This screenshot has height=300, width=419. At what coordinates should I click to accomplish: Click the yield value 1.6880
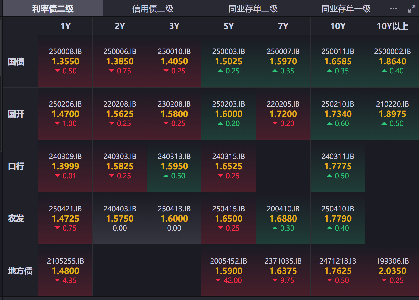[283, 219]
